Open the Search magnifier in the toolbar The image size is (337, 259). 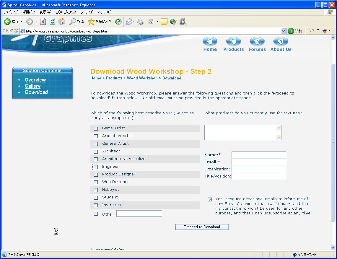[x=72, y=22]
